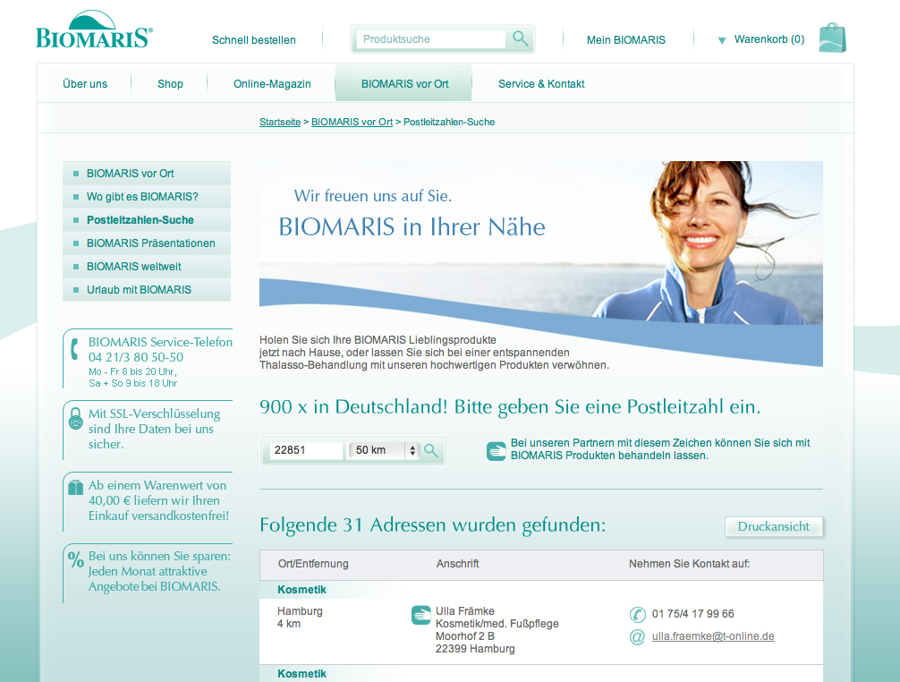The height and width of the screenshot is (682, 900).
Task: Click the postal code field with 22851
Action: tap(306, 451)
